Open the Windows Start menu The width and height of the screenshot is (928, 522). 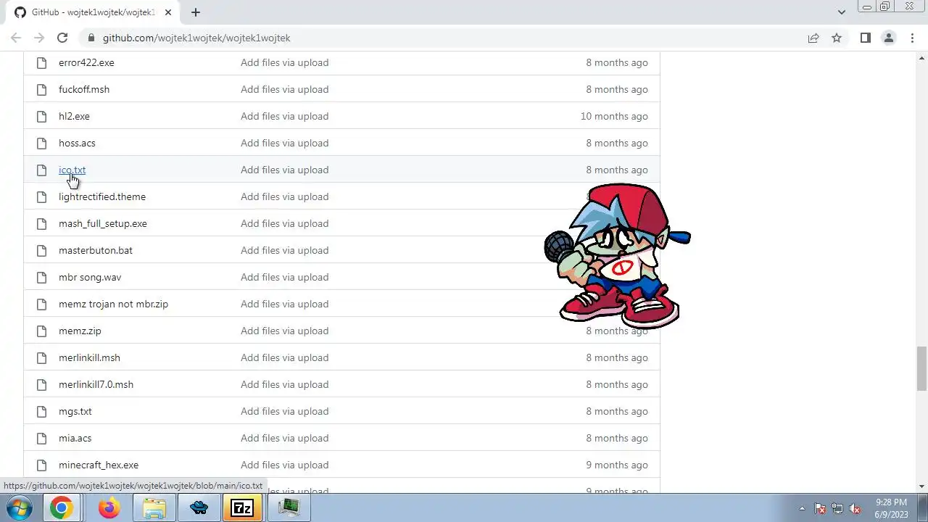click(18, 508)
